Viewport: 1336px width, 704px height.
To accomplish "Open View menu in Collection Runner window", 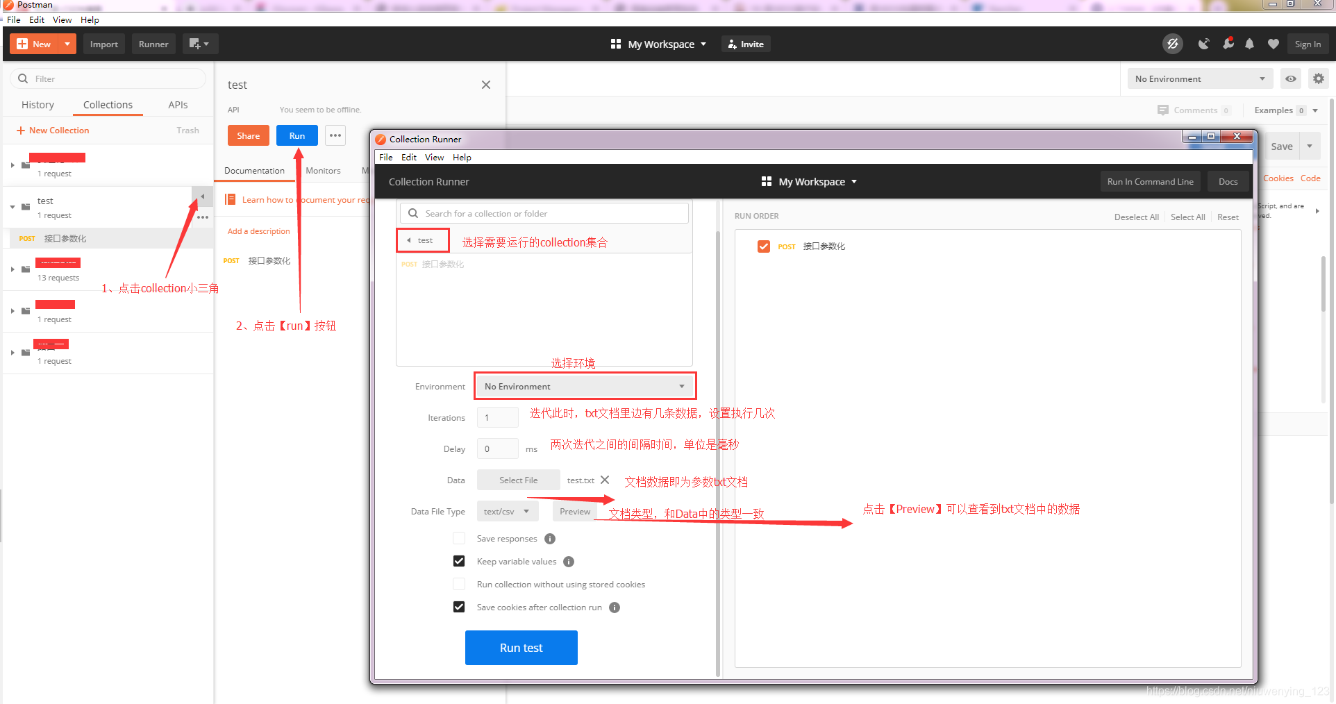I will [435, 157].
